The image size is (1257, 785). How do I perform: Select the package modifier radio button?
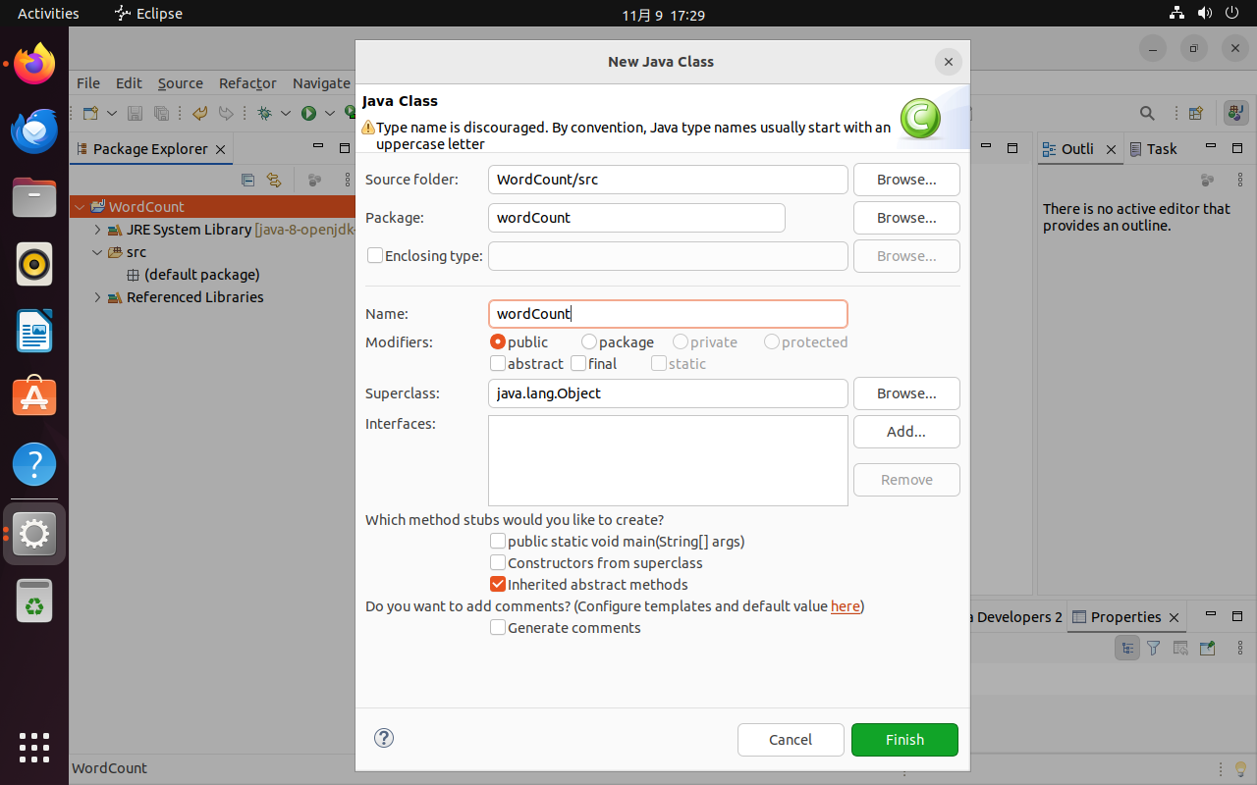(x=589, y=341)
